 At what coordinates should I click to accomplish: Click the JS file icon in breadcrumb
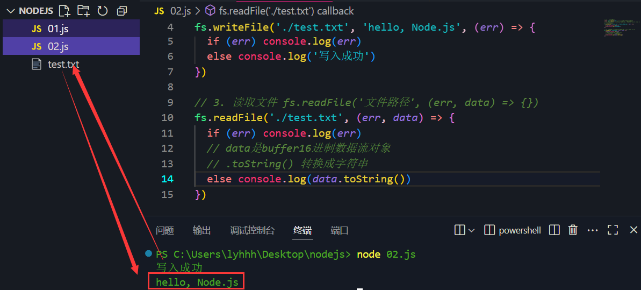point(159,11)
